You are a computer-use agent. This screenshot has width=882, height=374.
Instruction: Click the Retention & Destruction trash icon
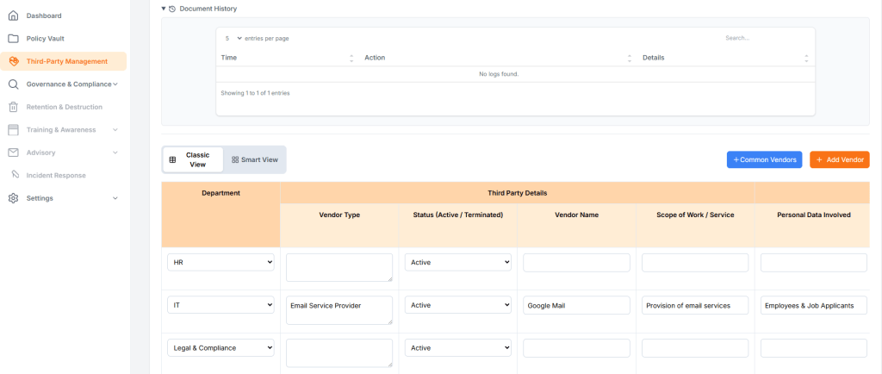click(13, 107)
